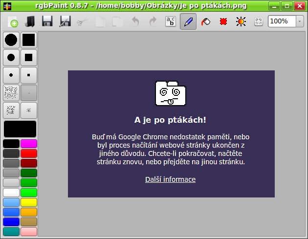The image size is (308, 239).
Task: Choose the small square brush
Action: pyautogui.click(x=29, y=75)
